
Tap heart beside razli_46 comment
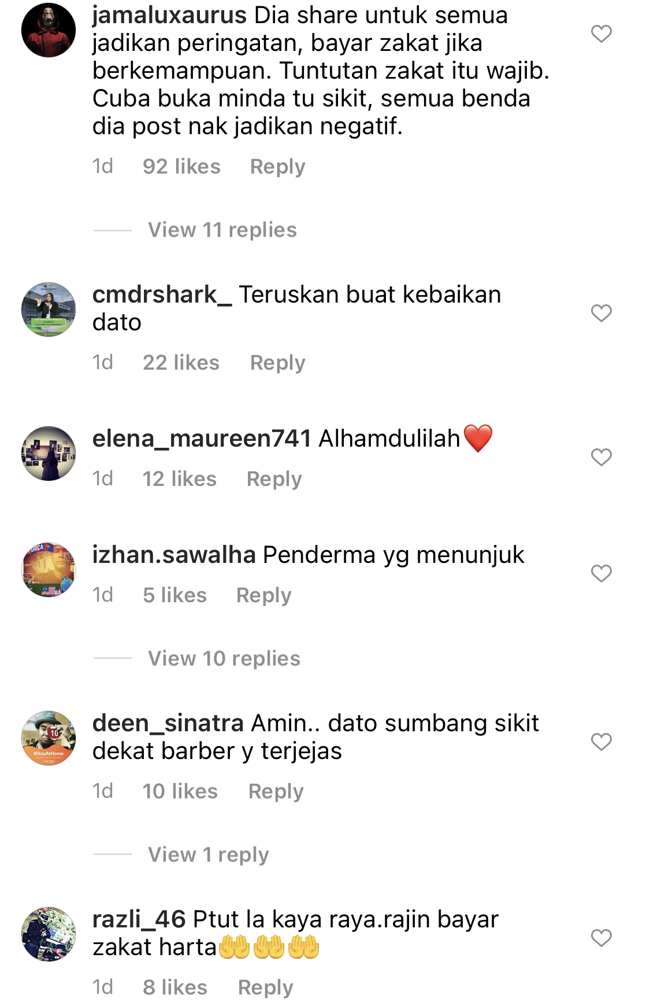pyautogui.click(x=601, y=938)
